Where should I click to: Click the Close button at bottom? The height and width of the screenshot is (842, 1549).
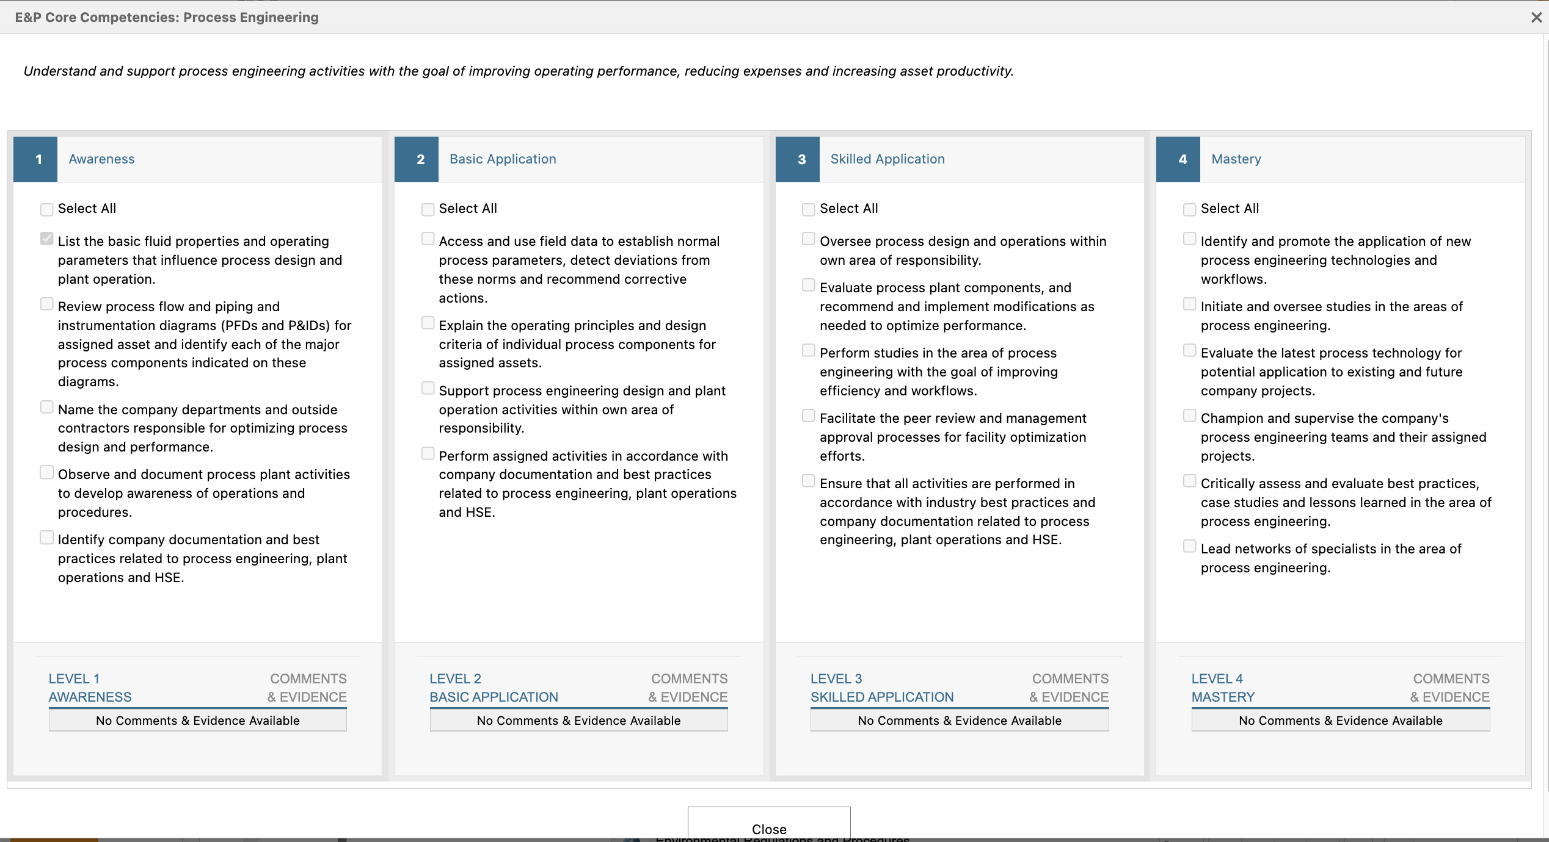[769, 824]
